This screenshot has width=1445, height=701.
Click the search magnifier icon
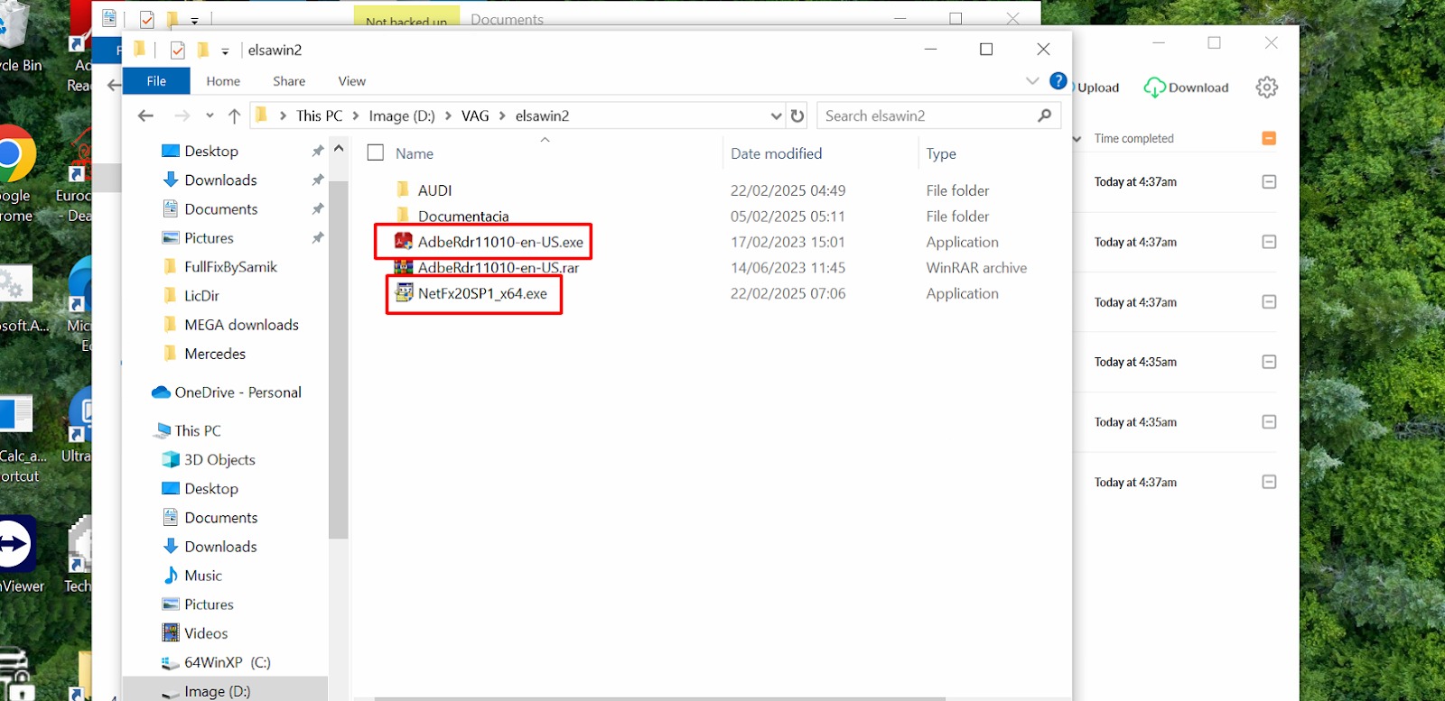click(x=1044, y=115)
